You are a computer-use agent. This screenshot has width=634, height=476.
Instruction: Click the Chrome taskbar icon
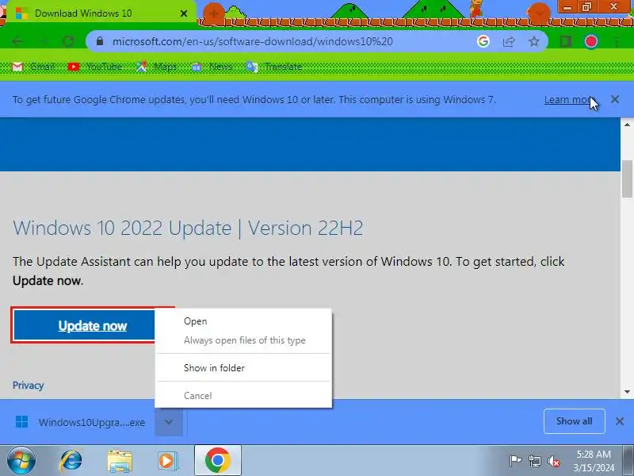tap(218, 460)
